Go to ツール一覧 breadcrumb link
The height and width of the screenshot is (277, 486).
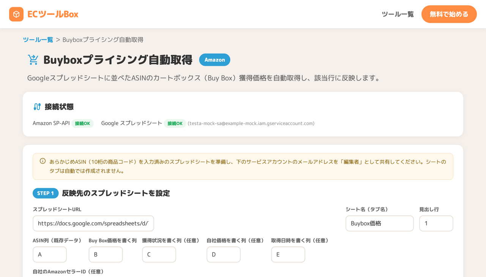(x=38, y=40)
